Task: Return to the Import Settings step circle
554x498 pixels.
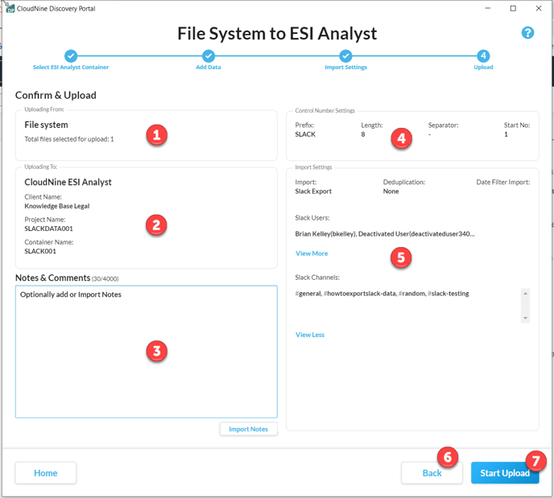Action: (x=345, y=56)
